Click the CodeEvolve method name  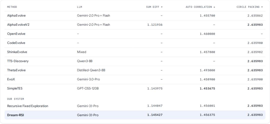16,43
